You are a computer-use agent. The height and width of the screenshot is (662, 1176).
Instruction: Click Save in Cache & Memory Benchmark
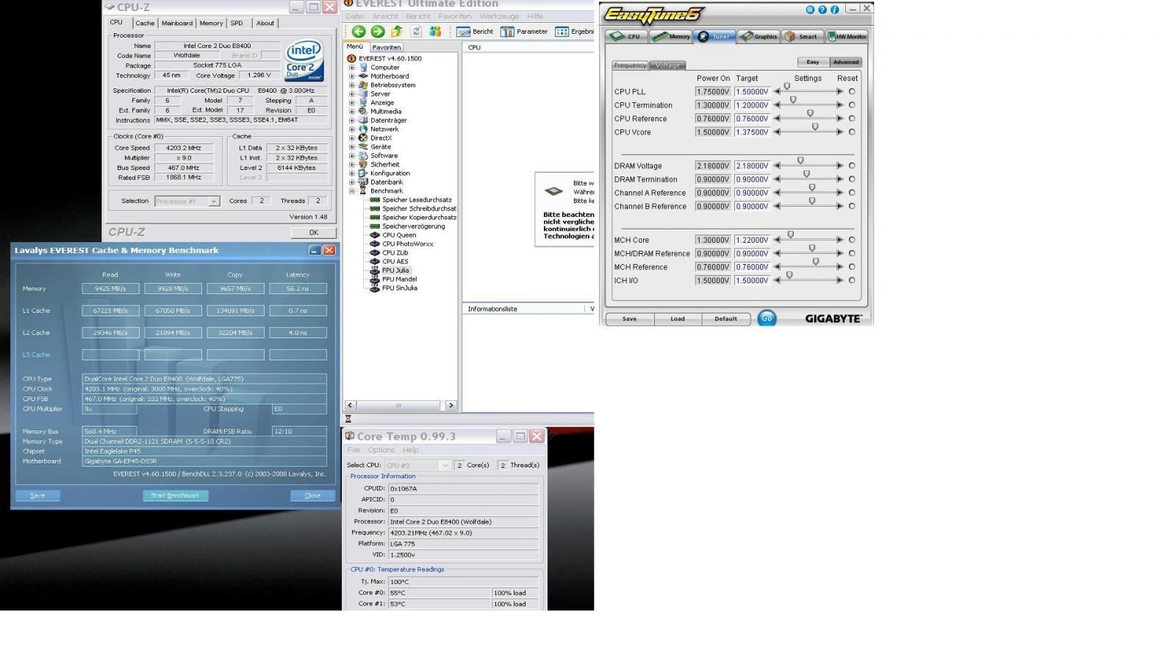37,496
